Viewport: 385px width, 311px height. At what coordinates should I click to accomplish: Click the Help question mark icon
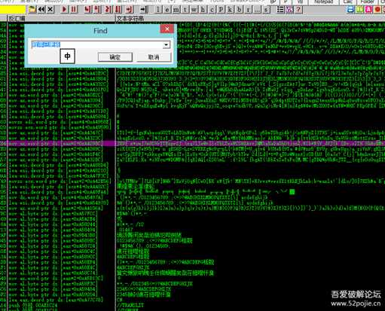[298, 10]
